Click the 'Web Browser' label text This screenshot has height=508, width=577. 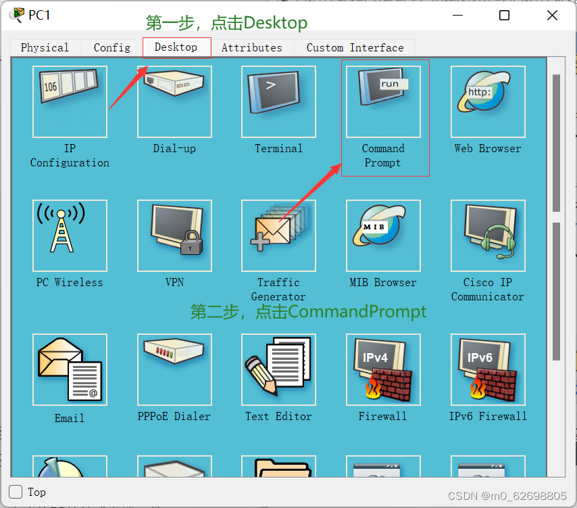(x=488, y=148)
